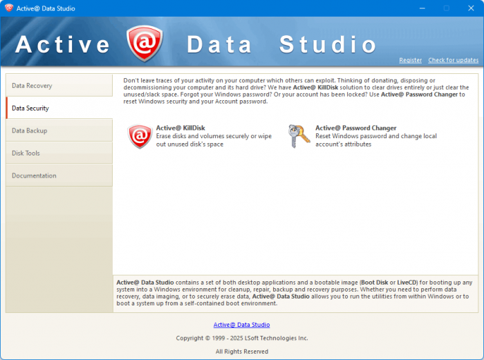The width and height of the screenshot is (484, 360).
Task: Minimize the Active@ Data Studio window
Action: click(421, 8)
